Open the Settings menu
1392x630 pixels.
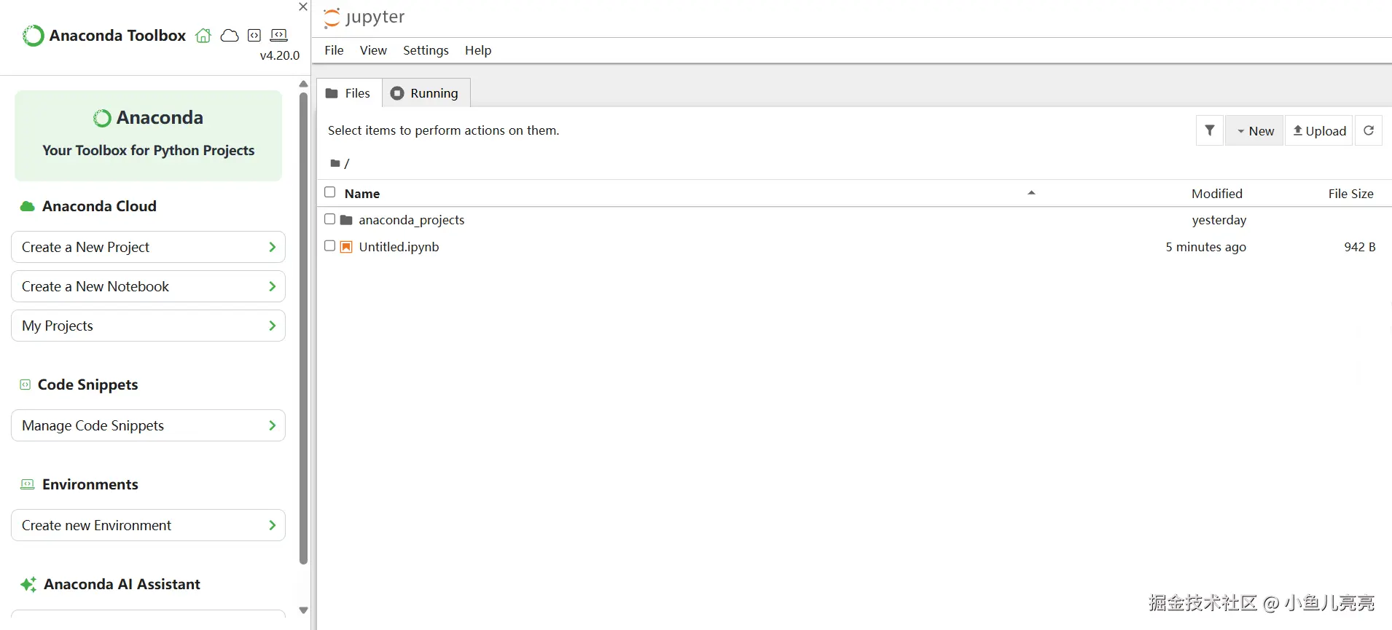coord(426,50)
